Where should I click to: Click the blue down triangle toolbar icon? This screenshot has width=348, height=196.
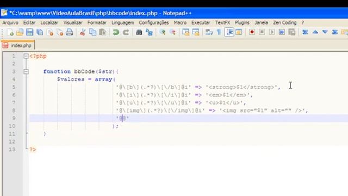325,32
